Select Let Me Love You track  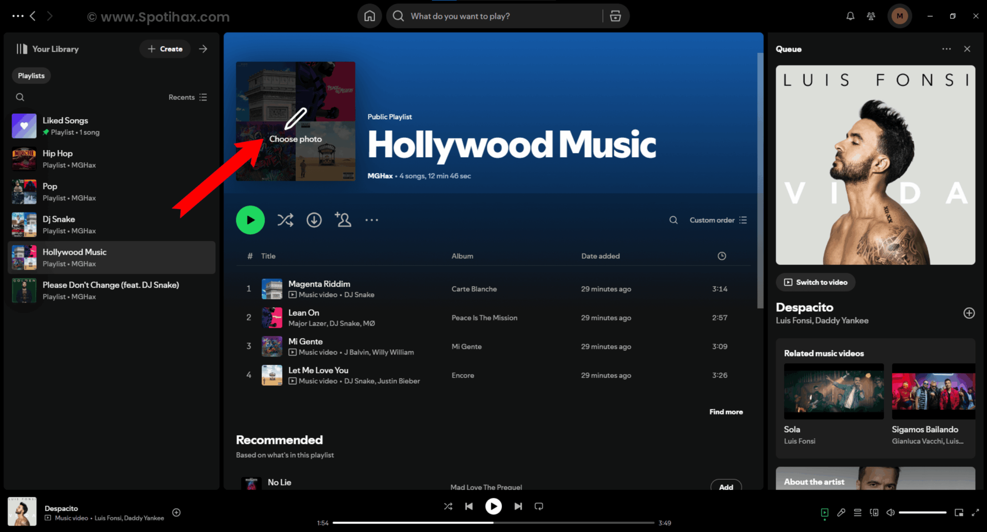coord(493,375)
